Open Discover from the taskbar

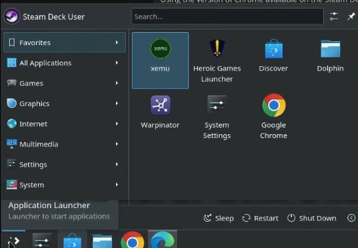click(72, 240)
